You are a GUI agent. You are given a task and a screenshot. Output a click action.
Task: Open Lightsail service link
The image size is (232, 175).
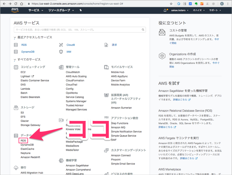pyautogui.click(x=25, y=76)
